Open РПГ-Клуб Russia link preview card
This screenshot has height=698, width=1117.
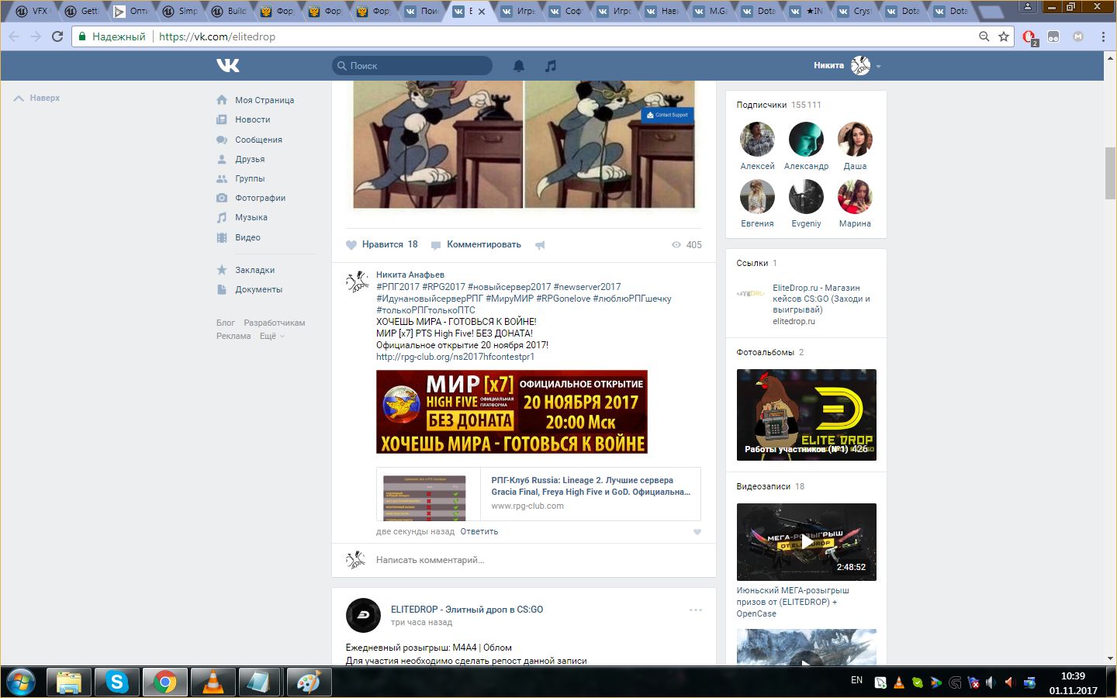[x=538, y=494]
